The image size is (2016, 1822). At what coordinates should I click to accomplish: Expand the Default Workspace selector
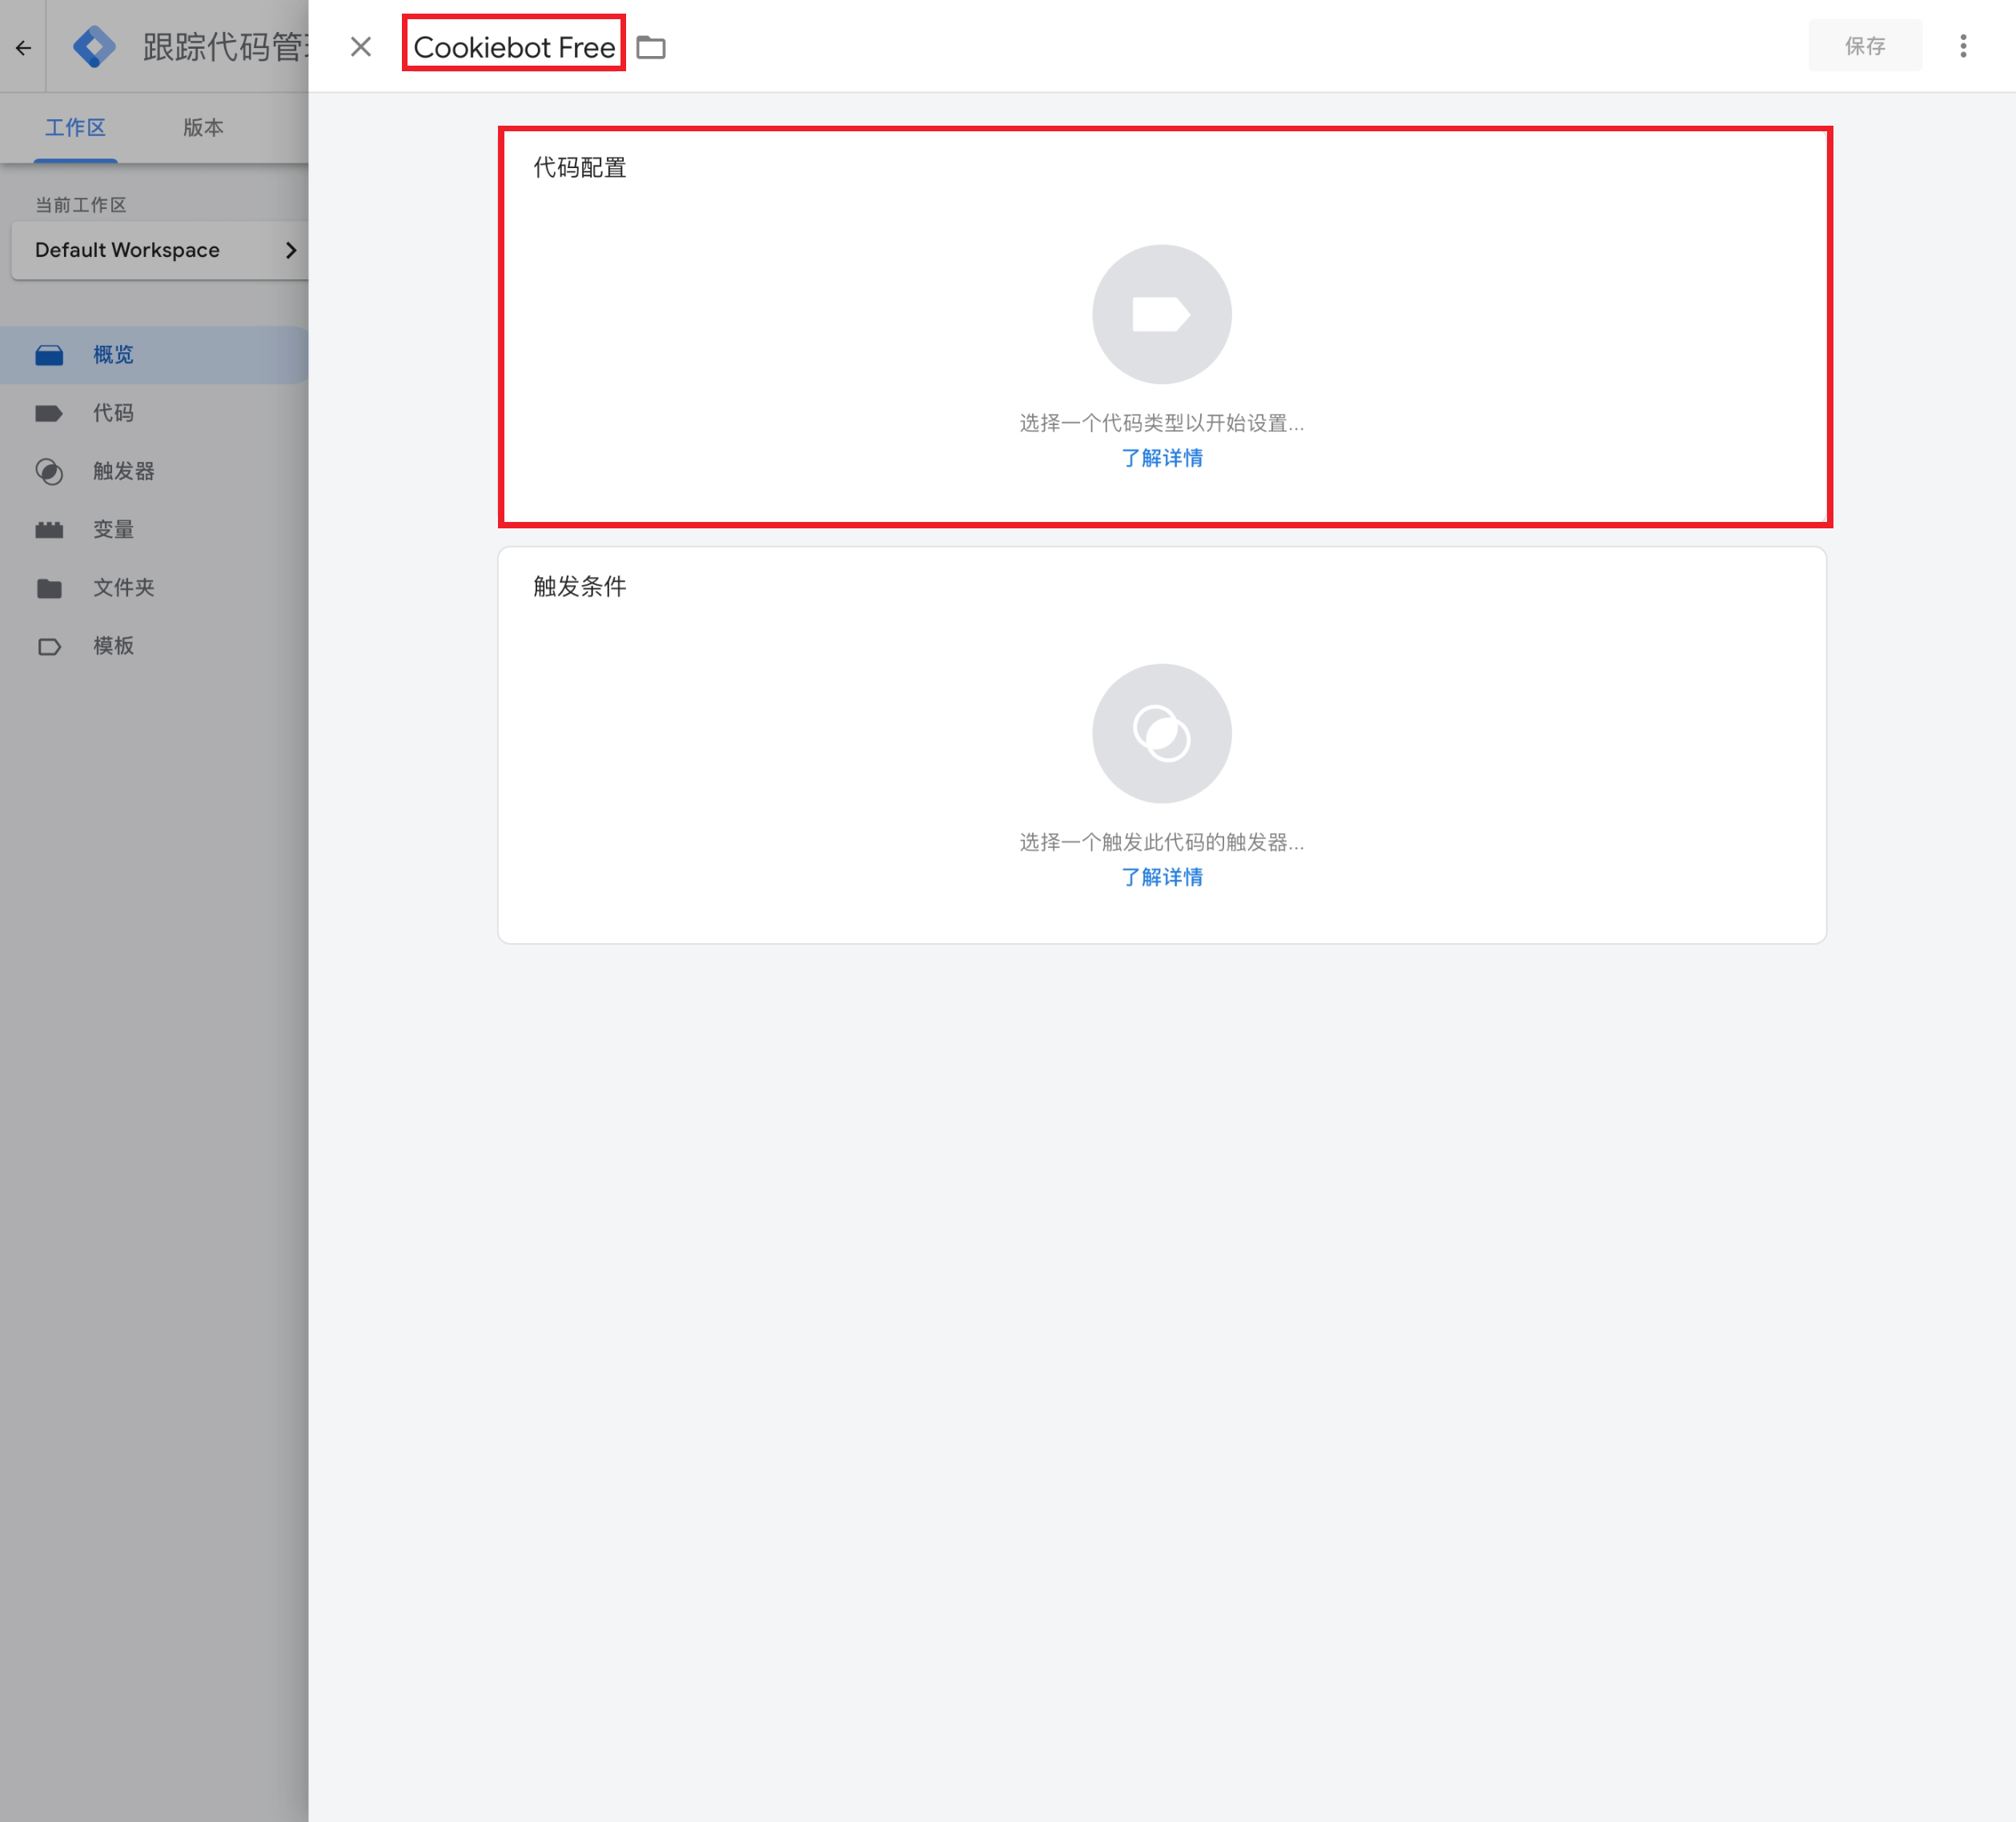tap(160, 250)
